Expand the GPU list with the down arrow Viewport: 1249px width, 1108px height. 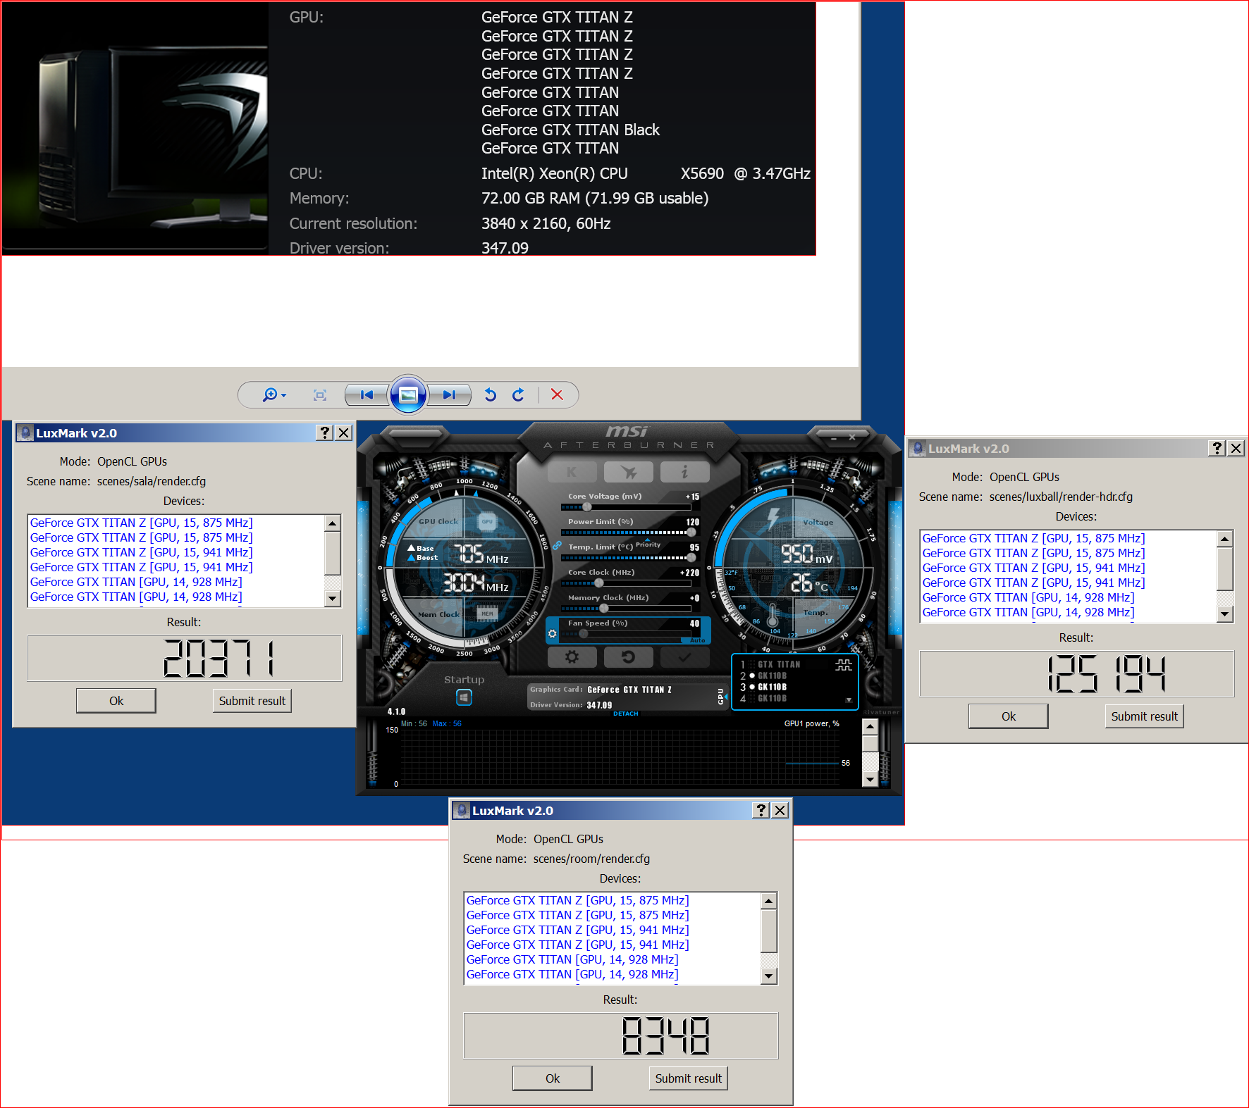click(849, 700)
